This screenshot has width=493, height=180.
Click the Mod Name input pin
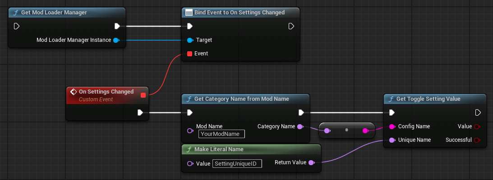click(x=190, y=131)
